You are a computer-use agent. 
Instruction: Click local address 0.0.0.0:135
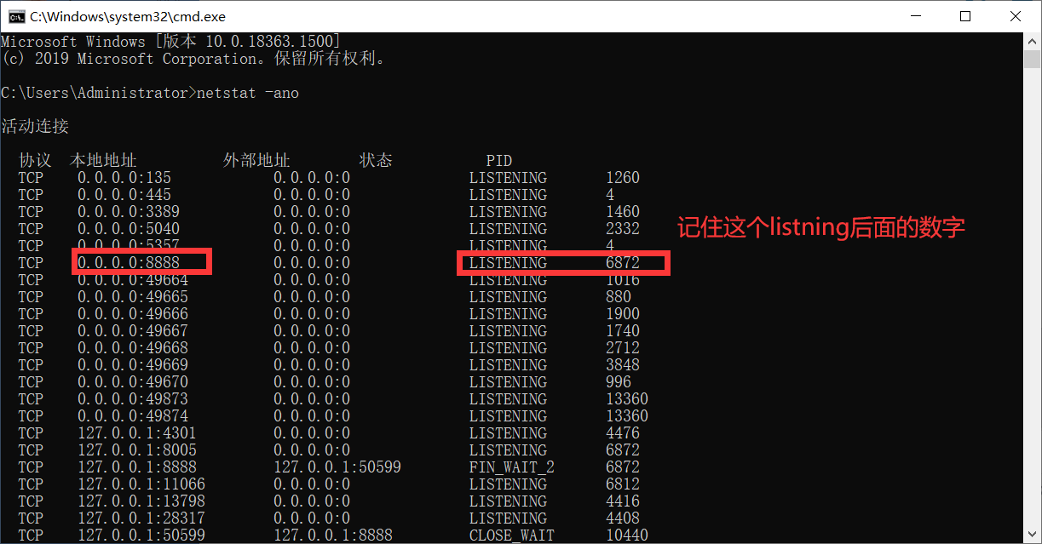point(124,178)
